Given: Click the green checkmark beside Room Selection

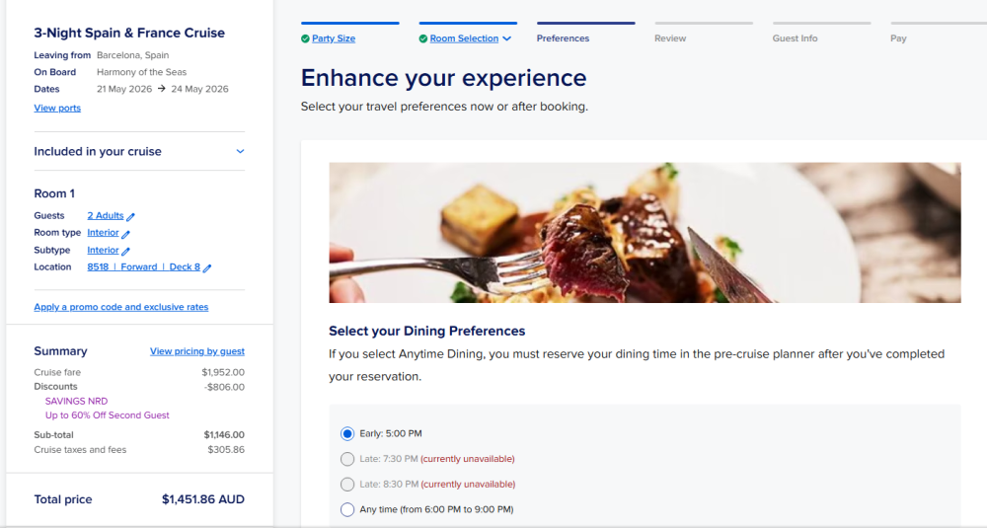Looking at the screenshot, I should coord(423,38).
